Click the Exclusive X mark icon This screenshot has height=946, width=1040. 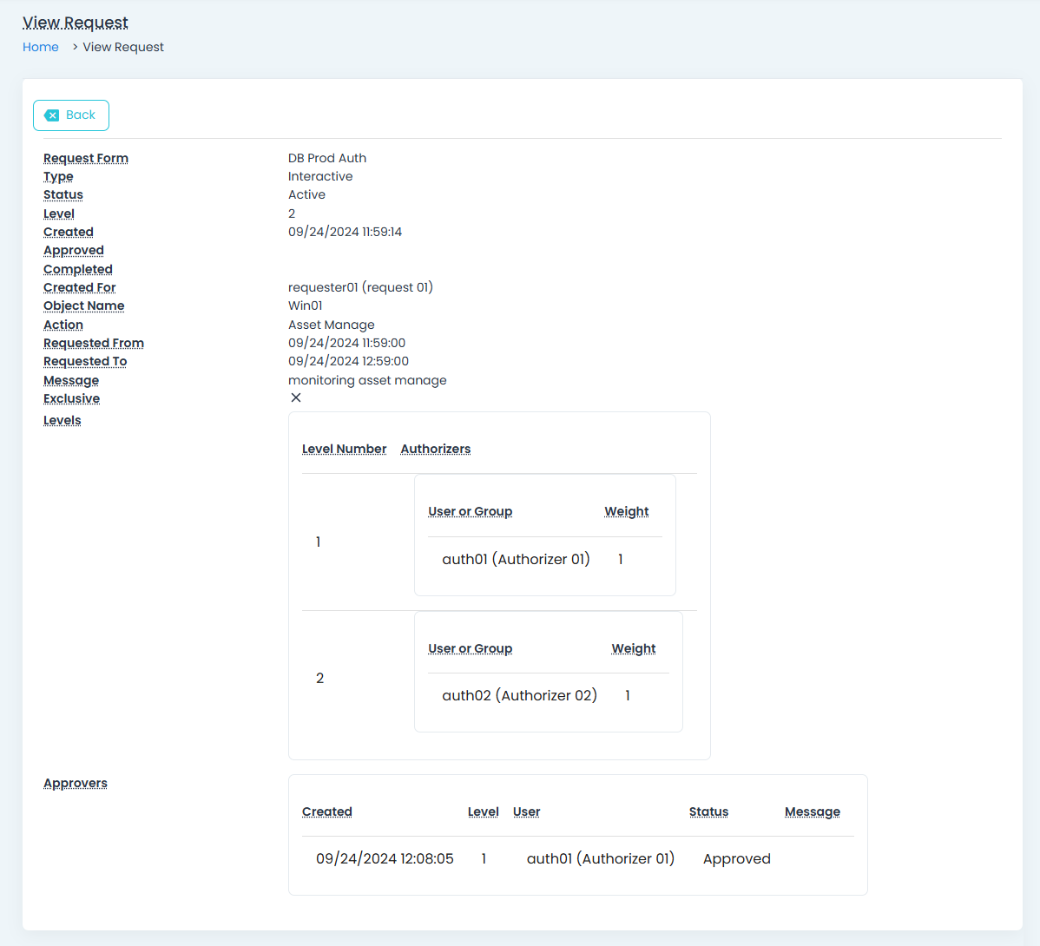296,397
